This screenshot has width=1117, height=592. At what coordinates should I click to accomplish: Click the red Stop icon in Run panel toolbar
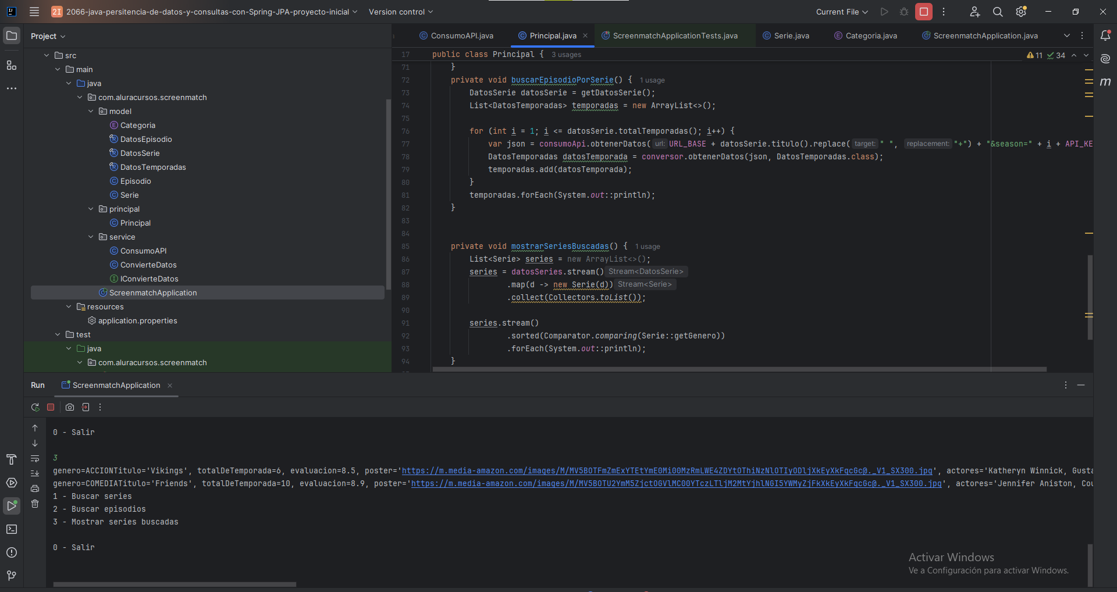51,407
